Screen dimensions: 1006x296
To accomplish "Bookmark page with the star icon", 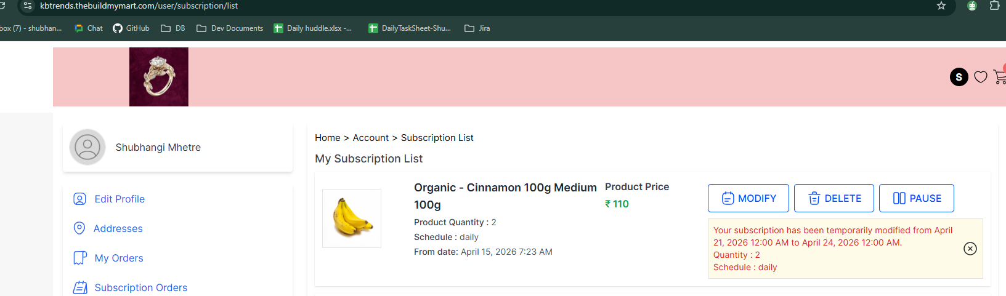I will [941, 6].
